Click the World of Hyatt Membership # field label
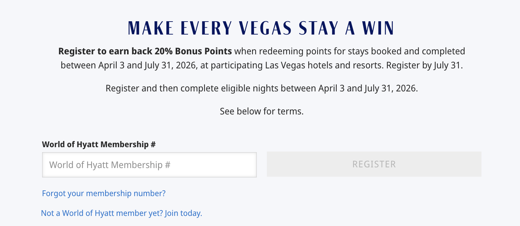Image resolution: width=520 pixels, height=226 pixels. tap(99, 144)
